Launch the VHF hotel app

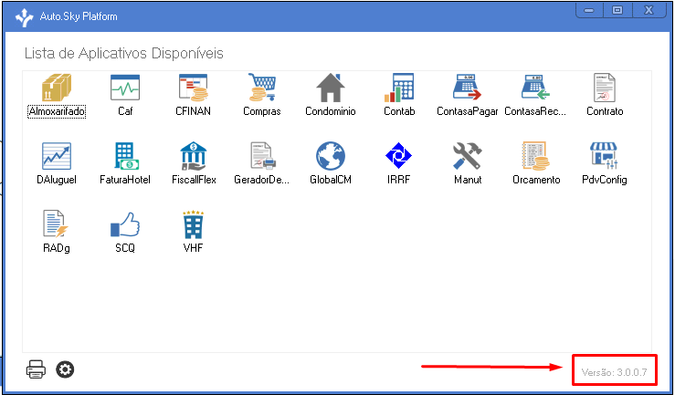[x=194, y=223]
